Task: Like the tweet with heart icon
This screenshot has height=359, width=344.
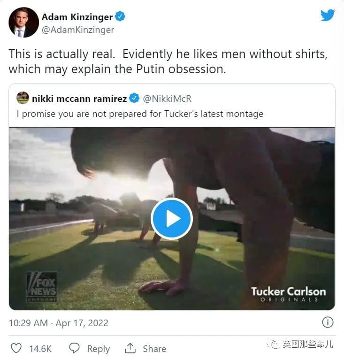Action: tap(16, 348)
